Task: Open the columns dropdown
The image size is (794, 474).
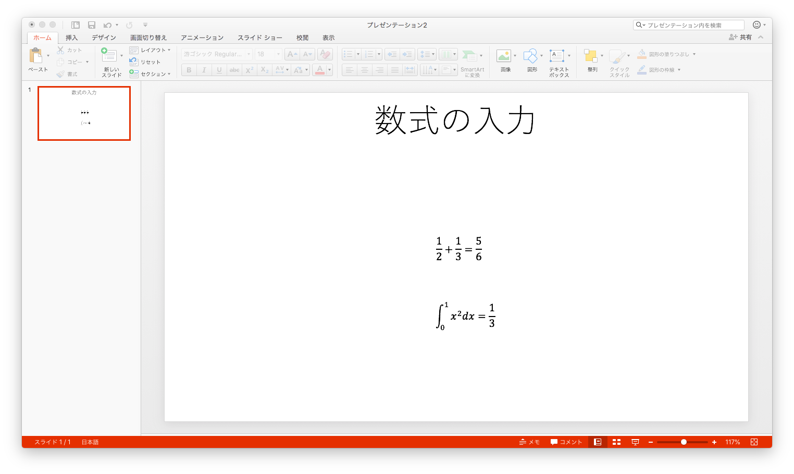Action: tap(448, 54)
